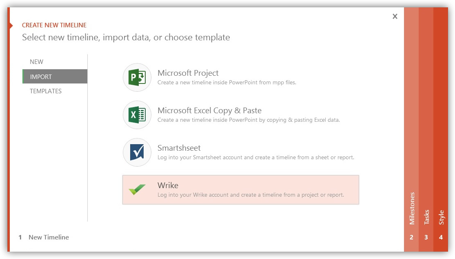Screen dimensions: 455x259
Task: Click the Microsoft Project logo icon
Action: (x=137, y=77)
